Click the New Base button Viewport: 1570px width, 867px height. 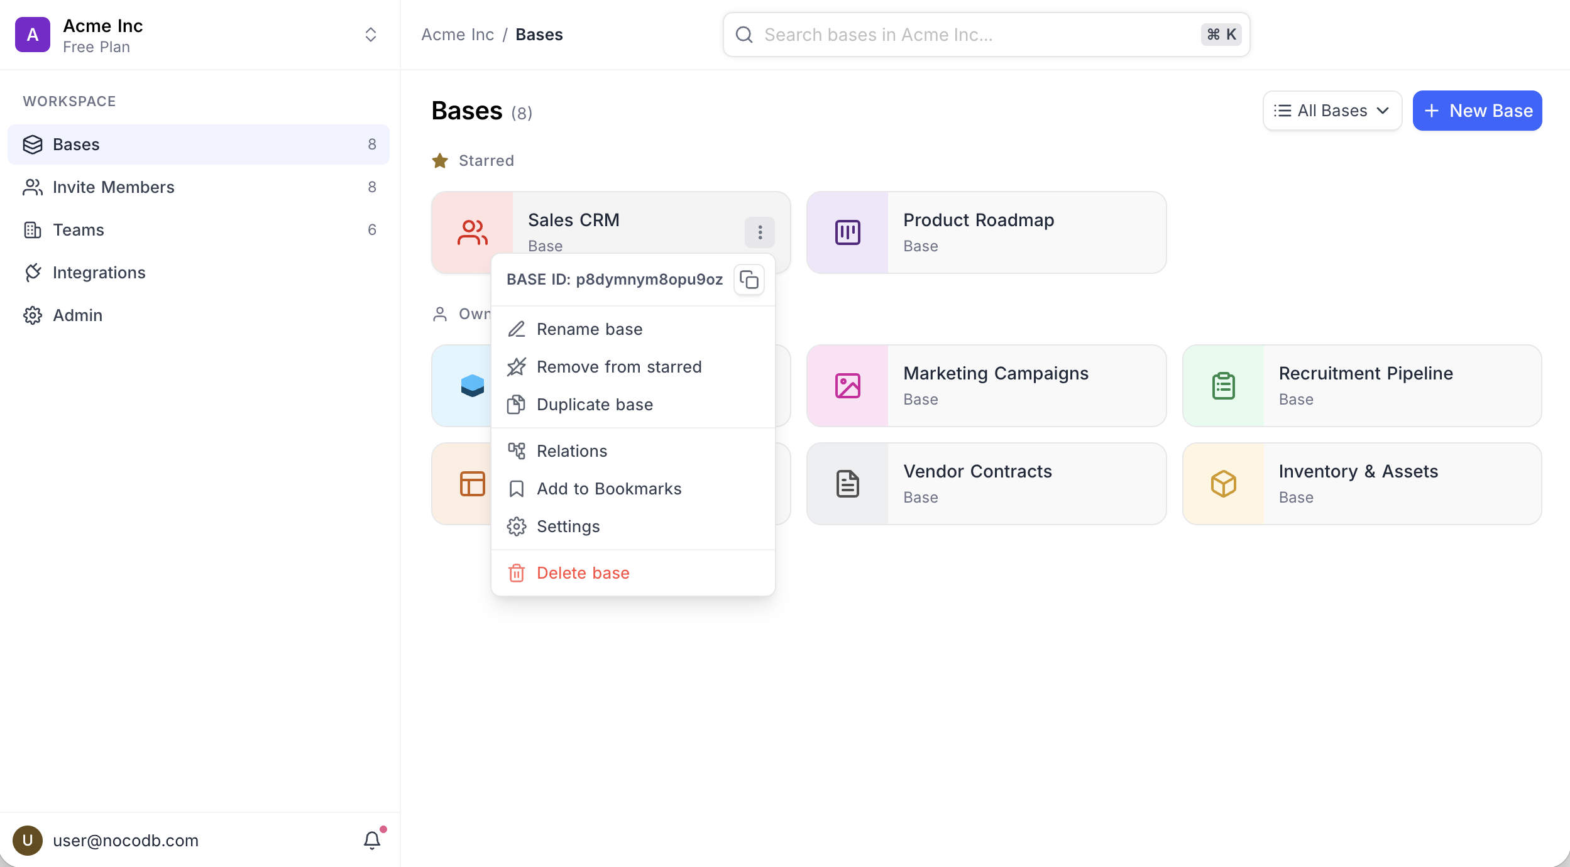(x=1477, y=111)
